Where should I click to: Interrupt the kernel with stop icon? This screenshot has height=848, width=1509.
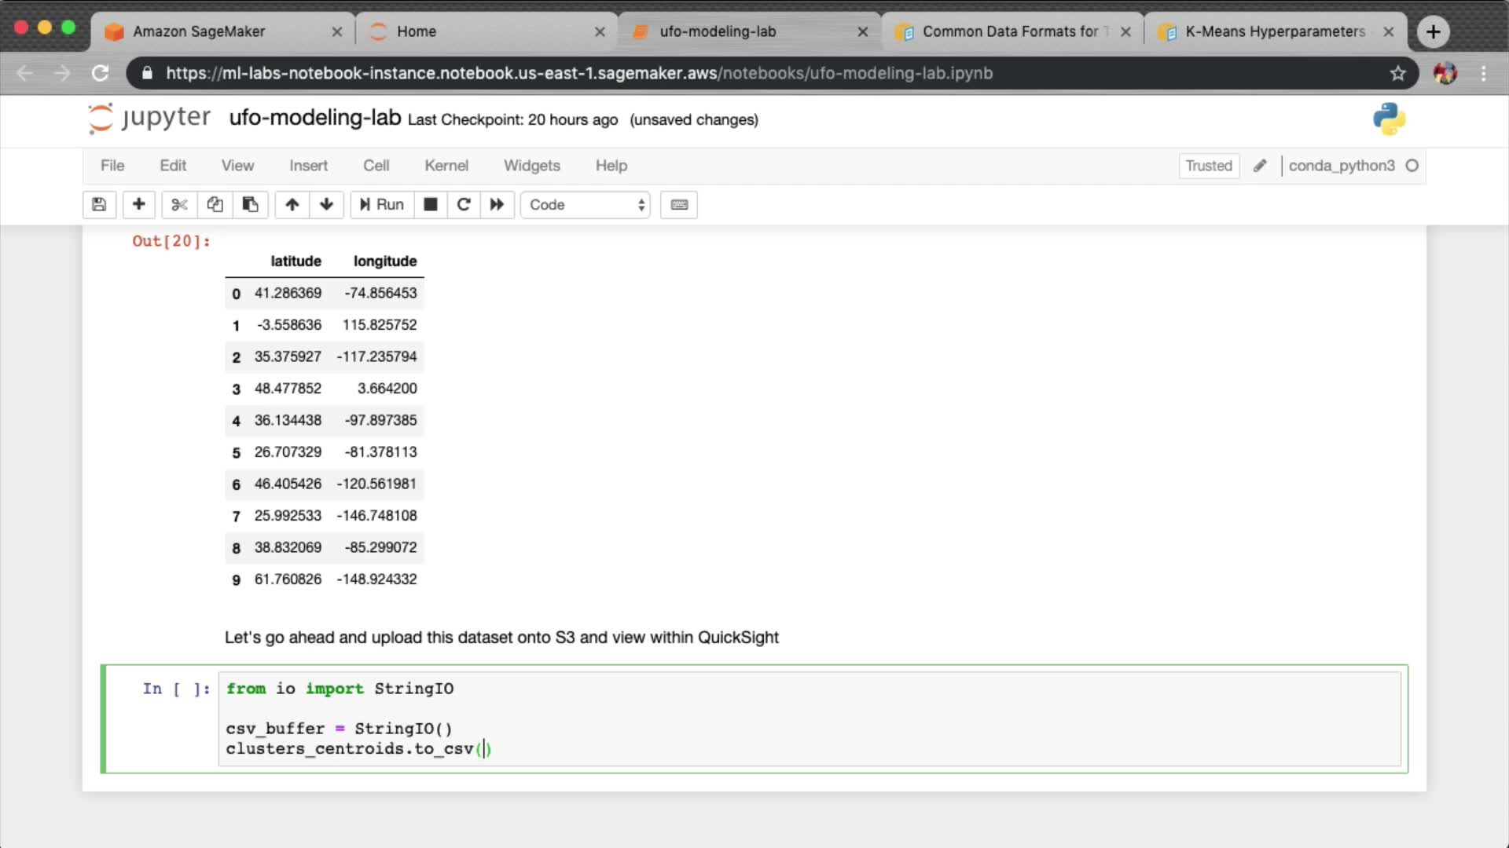[430, 205]
